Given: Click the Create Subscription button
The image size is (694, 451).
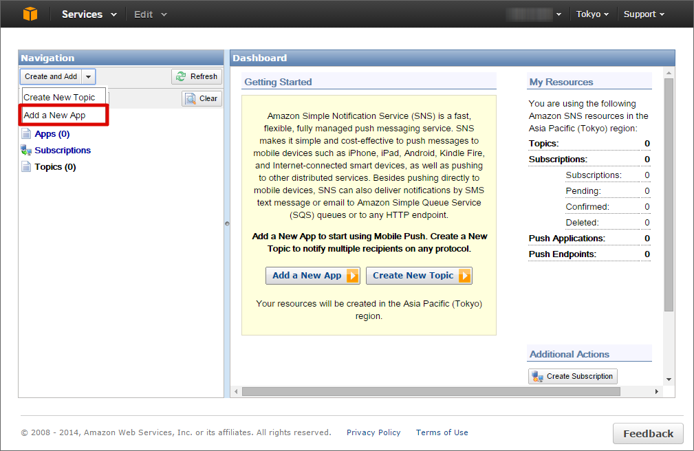Looking at the screenshot, I should [x=573, y=376].
